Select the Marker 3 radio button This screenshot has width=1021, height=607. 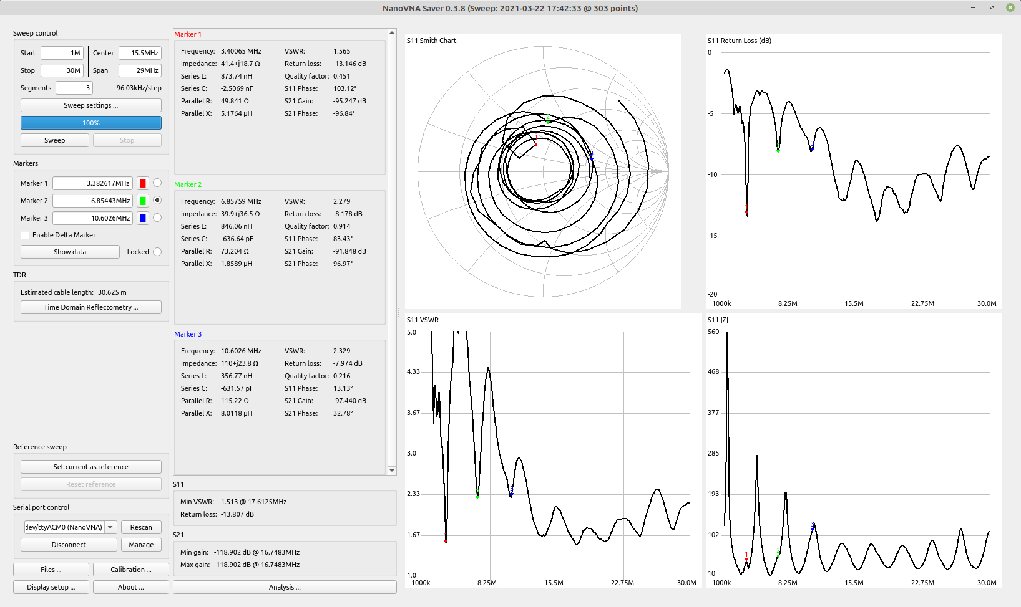point(157,217)
